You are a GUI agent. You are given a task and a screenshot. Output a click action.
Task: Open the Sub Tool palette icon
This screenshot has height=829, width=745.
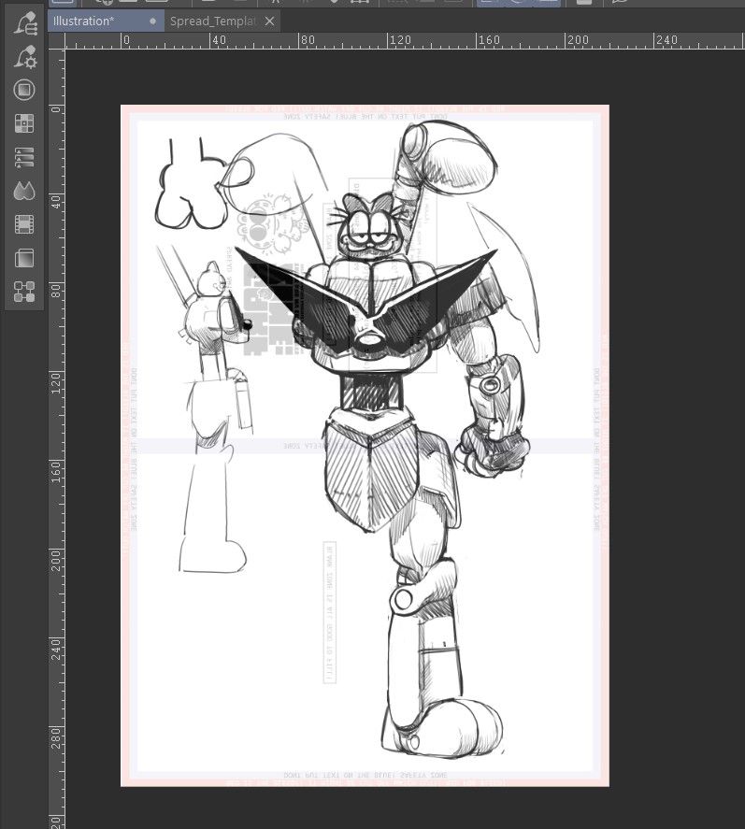tap(24, 23)
